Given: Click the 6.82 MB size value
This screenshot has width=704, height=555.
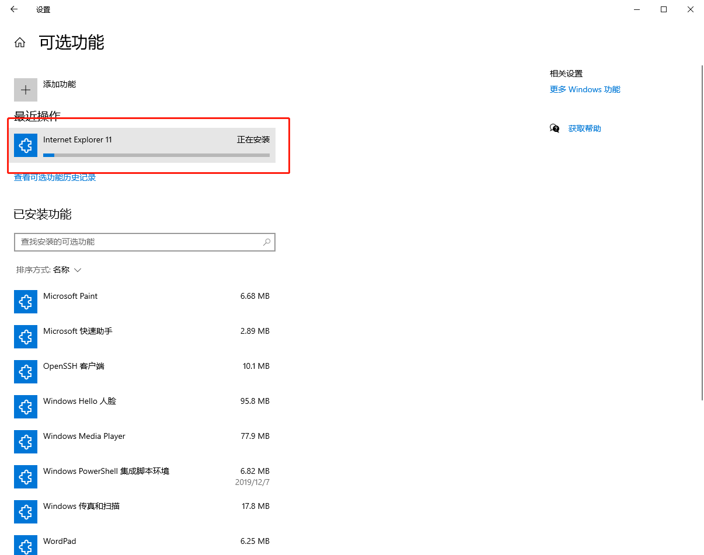Looking at the screenshot, I should [x=255, y=471].
